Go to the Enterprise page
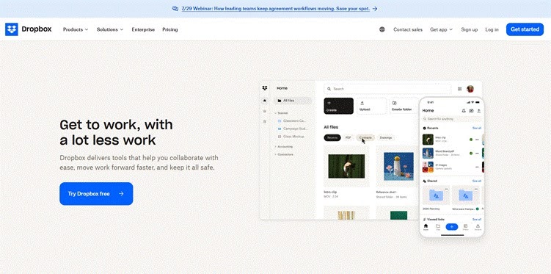Image resolution: width=551 pixels, height=274 pixels. (143, 29)
